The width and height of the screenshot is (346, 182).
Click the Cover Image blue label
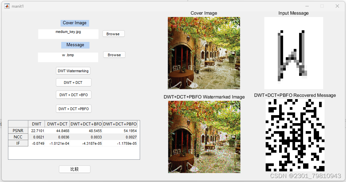[x=75, y=23]
